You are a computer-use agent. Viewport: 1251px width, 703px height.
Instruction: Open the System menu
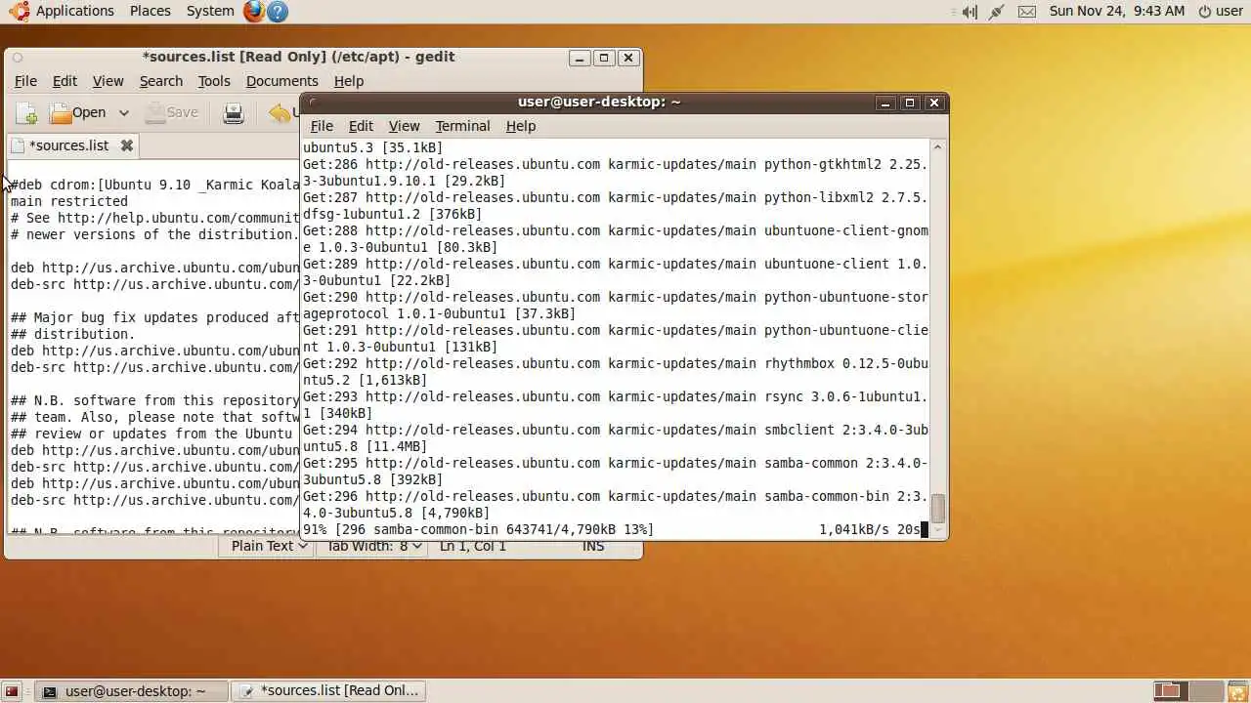click(210, 12)
